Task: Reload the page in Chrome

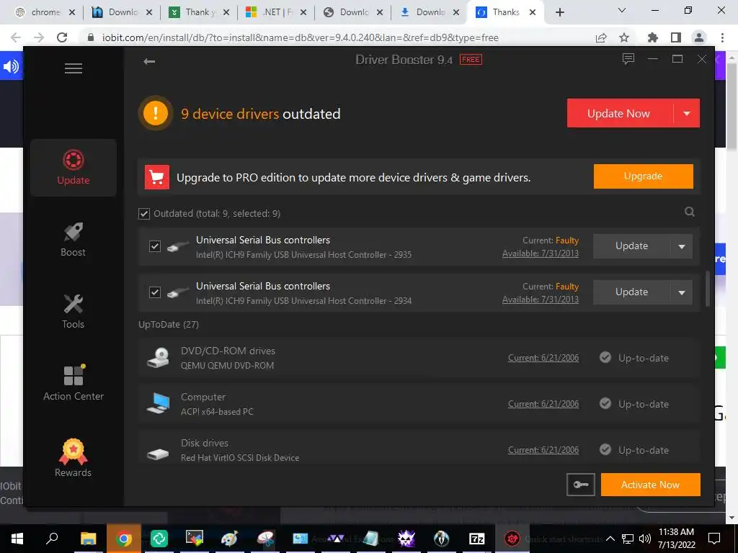Action: coord(62,37)
